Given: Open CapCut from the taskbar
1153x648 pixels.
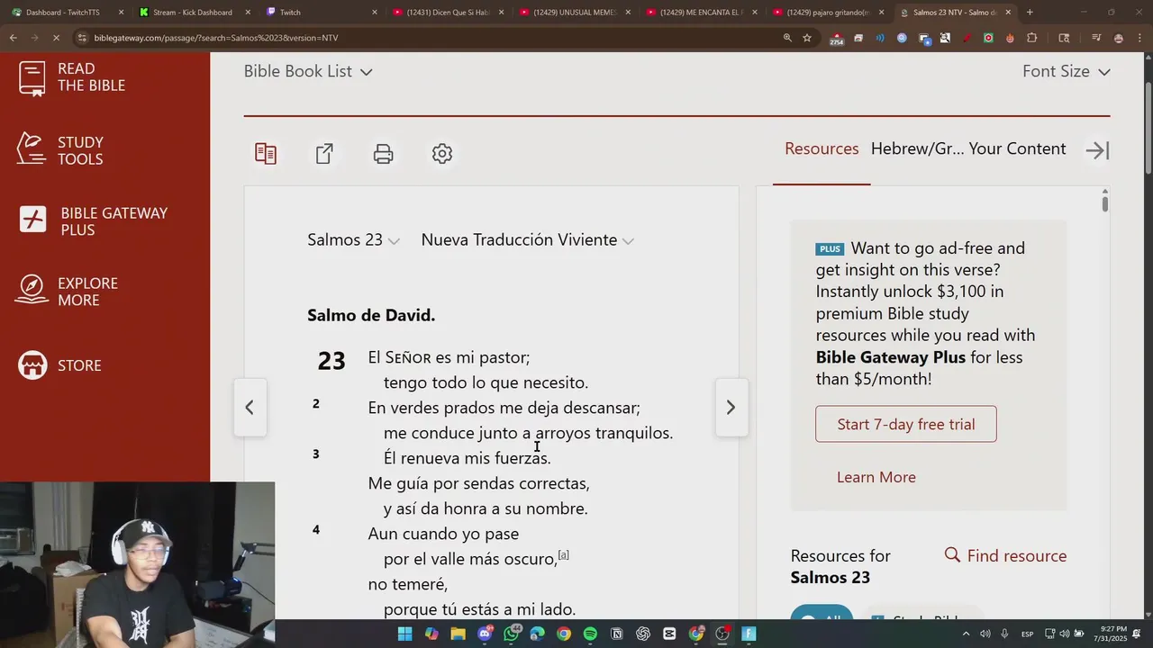Looking at the screenshot, I should tap(669, 634).
